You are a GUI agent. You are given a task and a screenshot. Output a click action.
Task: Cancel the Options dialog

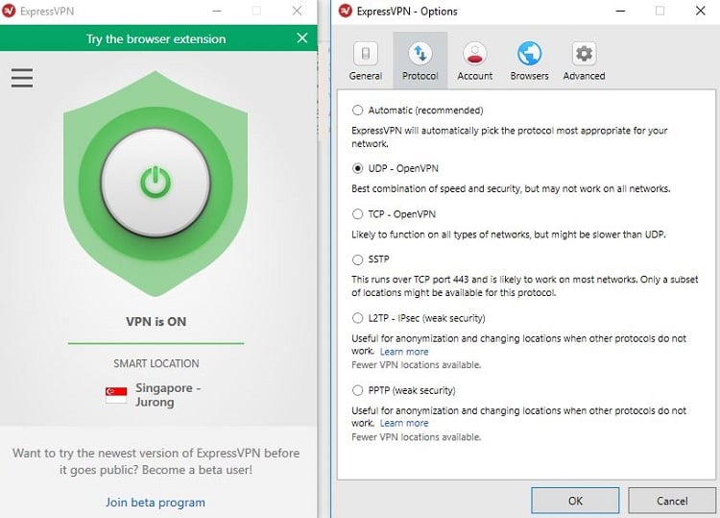[672, 501]
